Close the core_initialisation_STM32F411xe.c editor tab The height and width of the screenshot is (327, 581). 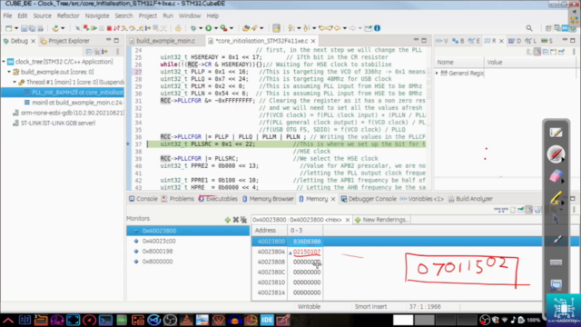pos(313,41)
